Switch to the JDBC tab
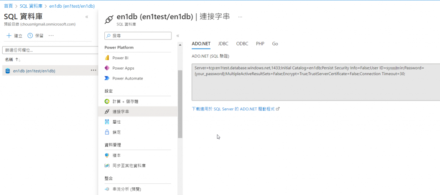Image resolution: width=440 pixels, height=195 pixels. pos(223,44)
